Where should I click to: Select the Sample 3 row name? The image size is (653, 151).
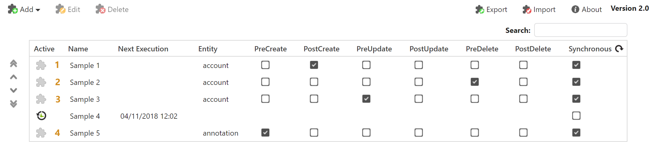pos(85,99)
